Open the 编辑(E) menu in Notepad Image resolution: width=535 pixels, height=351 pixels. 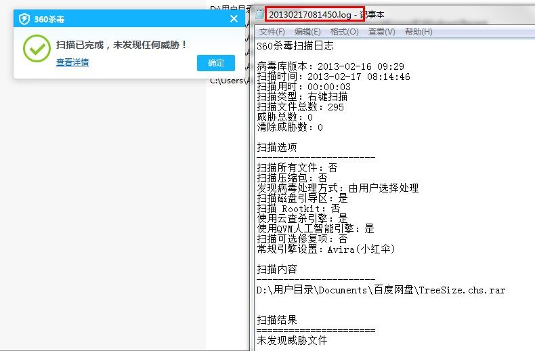(x=307, y=32)
